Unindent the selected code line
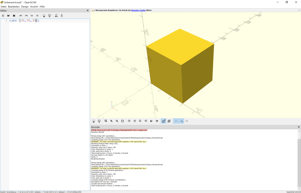Viewport: 301px width, 193px height. [x=32, y=16]
